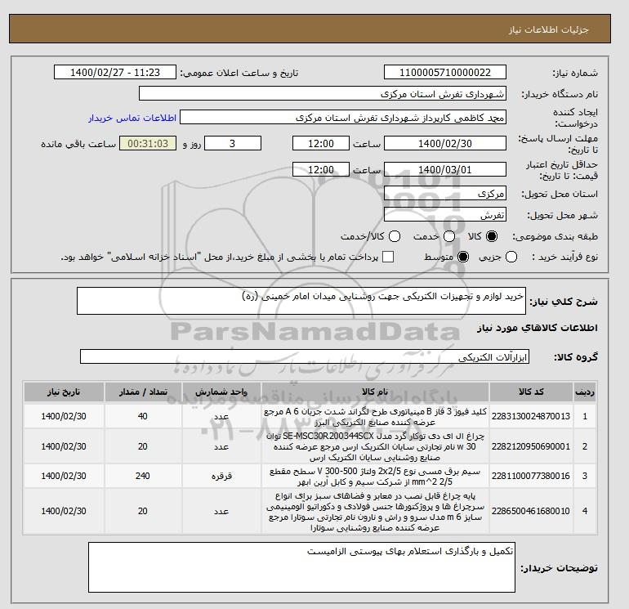Click quantity 240 in row 3
Screen dimensions: 629x609
point(143,476)
